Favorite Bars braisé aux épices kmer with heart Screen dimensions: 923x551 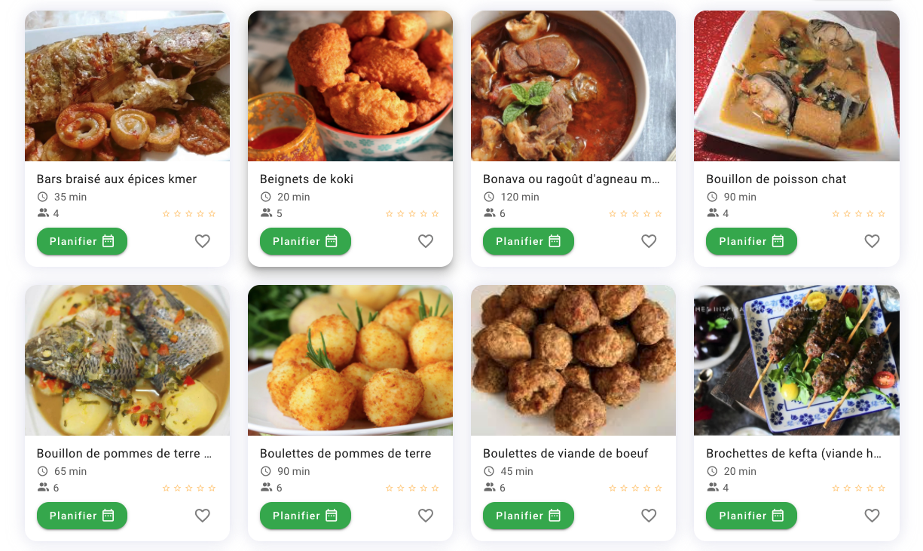[203, 241]
